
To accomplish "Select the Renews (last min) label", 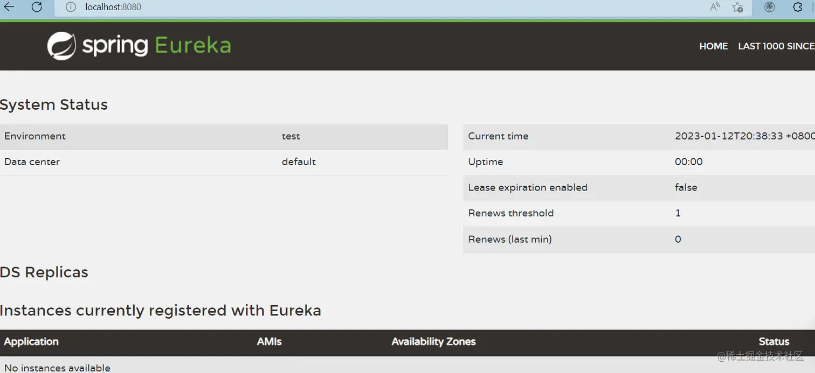I will point(510,239).
